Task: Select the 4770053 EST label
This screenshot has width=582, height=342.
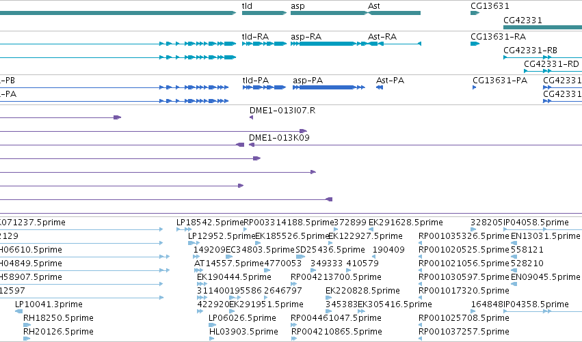Action: tap(283, 263)
